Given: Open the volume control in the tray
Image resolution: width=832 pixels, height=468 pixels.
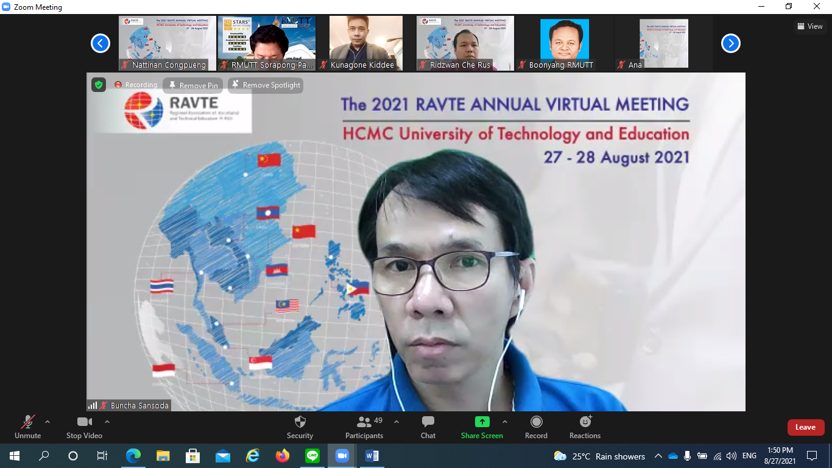Looking at the screenshot, I should click(732, 456).
